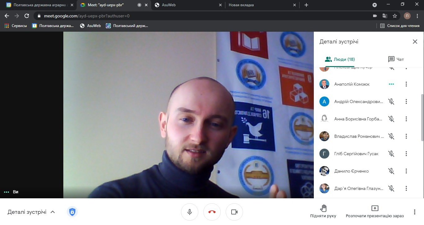Open options menu for Анна Борисівна
The width and height of the screenshot is (424, 225).
point(406,119)
